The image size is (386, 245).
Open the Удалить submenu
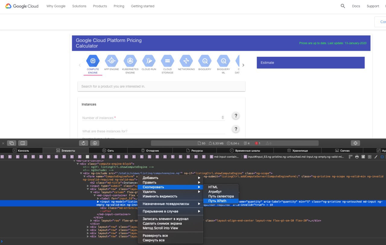tap(170, 192)
